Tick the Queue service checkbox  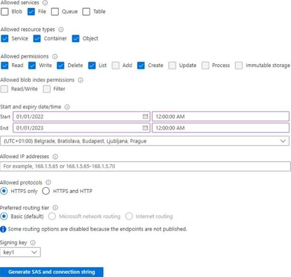coord(55,11)
